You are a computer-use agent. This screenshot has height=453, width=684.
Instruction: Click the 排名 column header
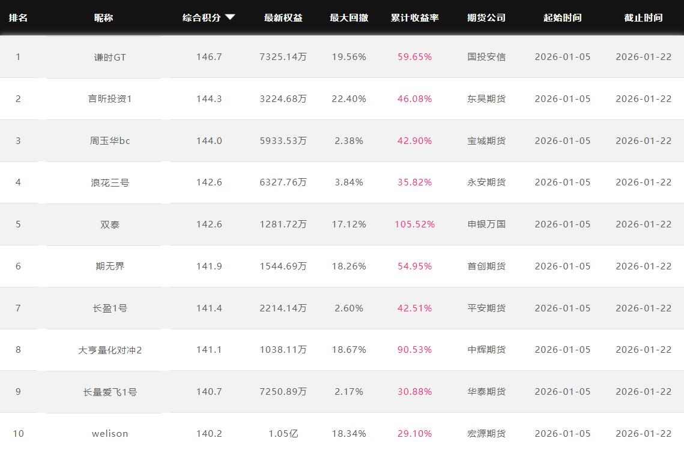pos(18,18)
